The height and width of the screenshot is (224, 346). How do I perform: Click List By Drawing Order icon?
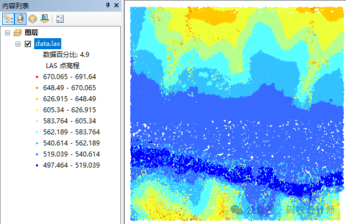pos(8,18)
